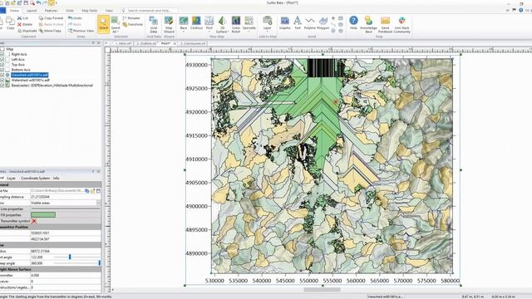The height and width of the screenshot is (299, 532).
Task: Toggle visibility of Left Axis
Action: (2, 59)
